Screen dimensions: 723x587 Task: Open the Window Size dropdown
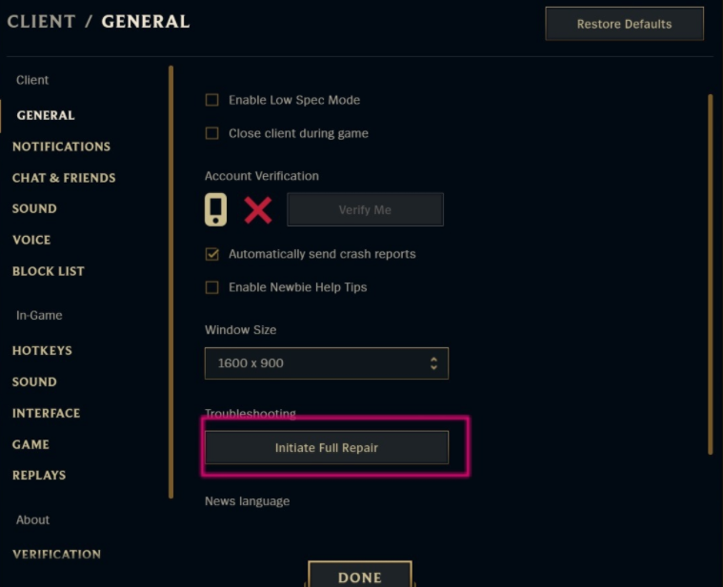coord(326,363)
